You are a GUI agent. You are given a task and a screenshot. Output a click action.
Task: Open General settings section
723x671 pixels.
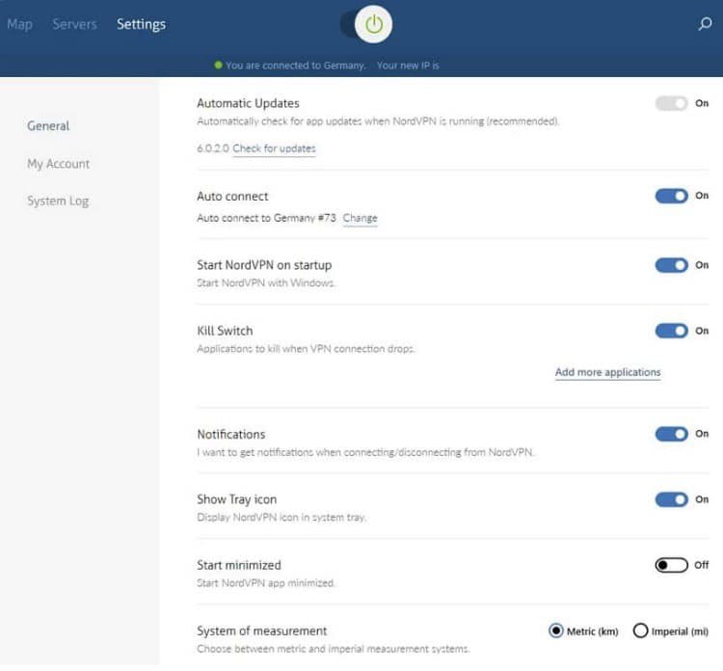(48, 126)
